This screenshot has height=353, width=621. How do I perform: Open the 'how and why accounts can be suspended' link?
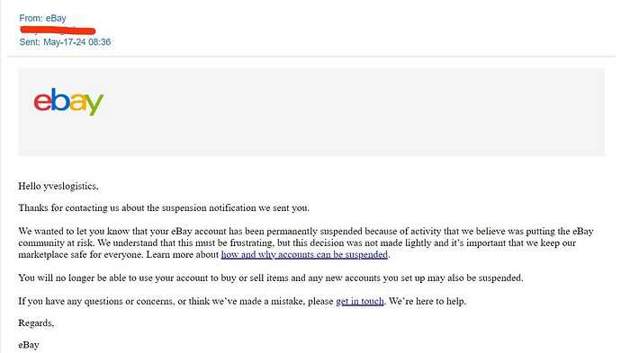click(304, 254)
